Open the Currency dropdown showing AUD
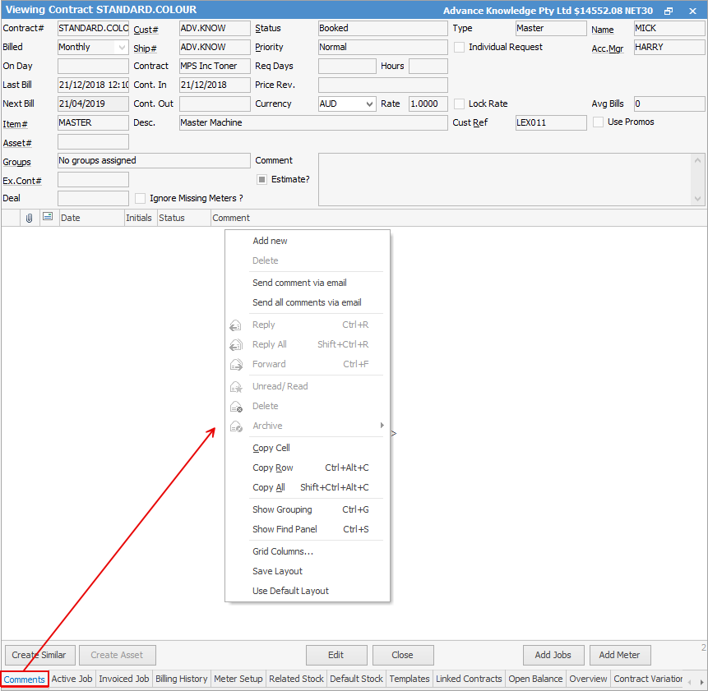Screen dimensions: 708x691 (x=369, y=104)
